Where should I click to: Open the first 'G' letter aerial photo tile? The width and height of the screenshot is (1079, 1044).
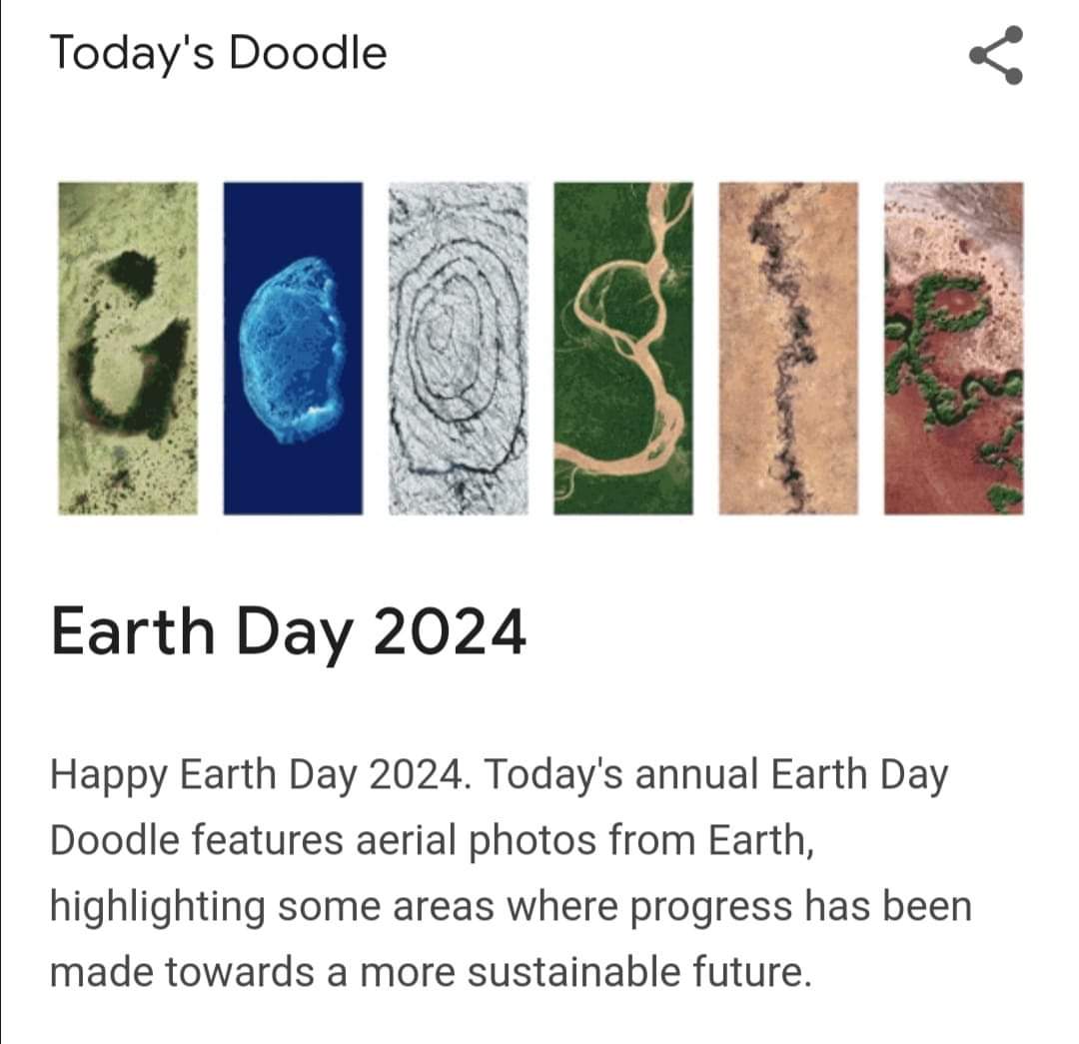click(128, 349)
